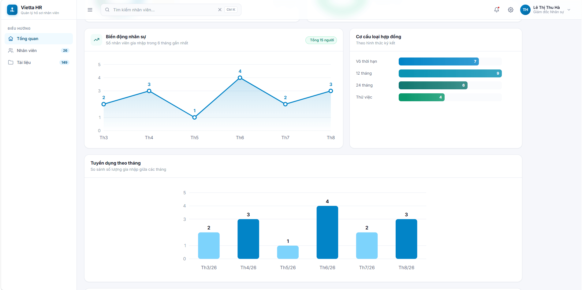Click the Tài liệu folder icon
The image size is (582, 290).
coord(11,62)
